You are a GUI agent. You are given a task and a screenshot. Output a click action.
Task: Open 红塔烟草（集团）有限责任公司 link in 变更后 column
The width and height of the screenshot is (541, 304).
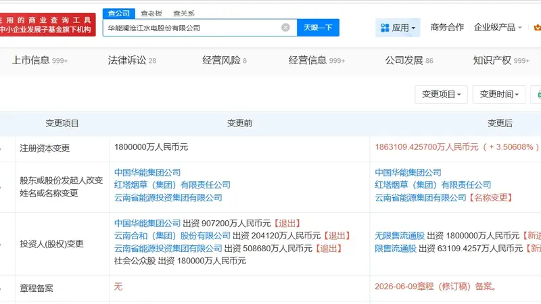point(433,185)
